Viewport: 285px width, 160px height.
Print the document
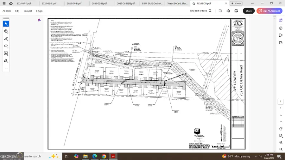236,11
